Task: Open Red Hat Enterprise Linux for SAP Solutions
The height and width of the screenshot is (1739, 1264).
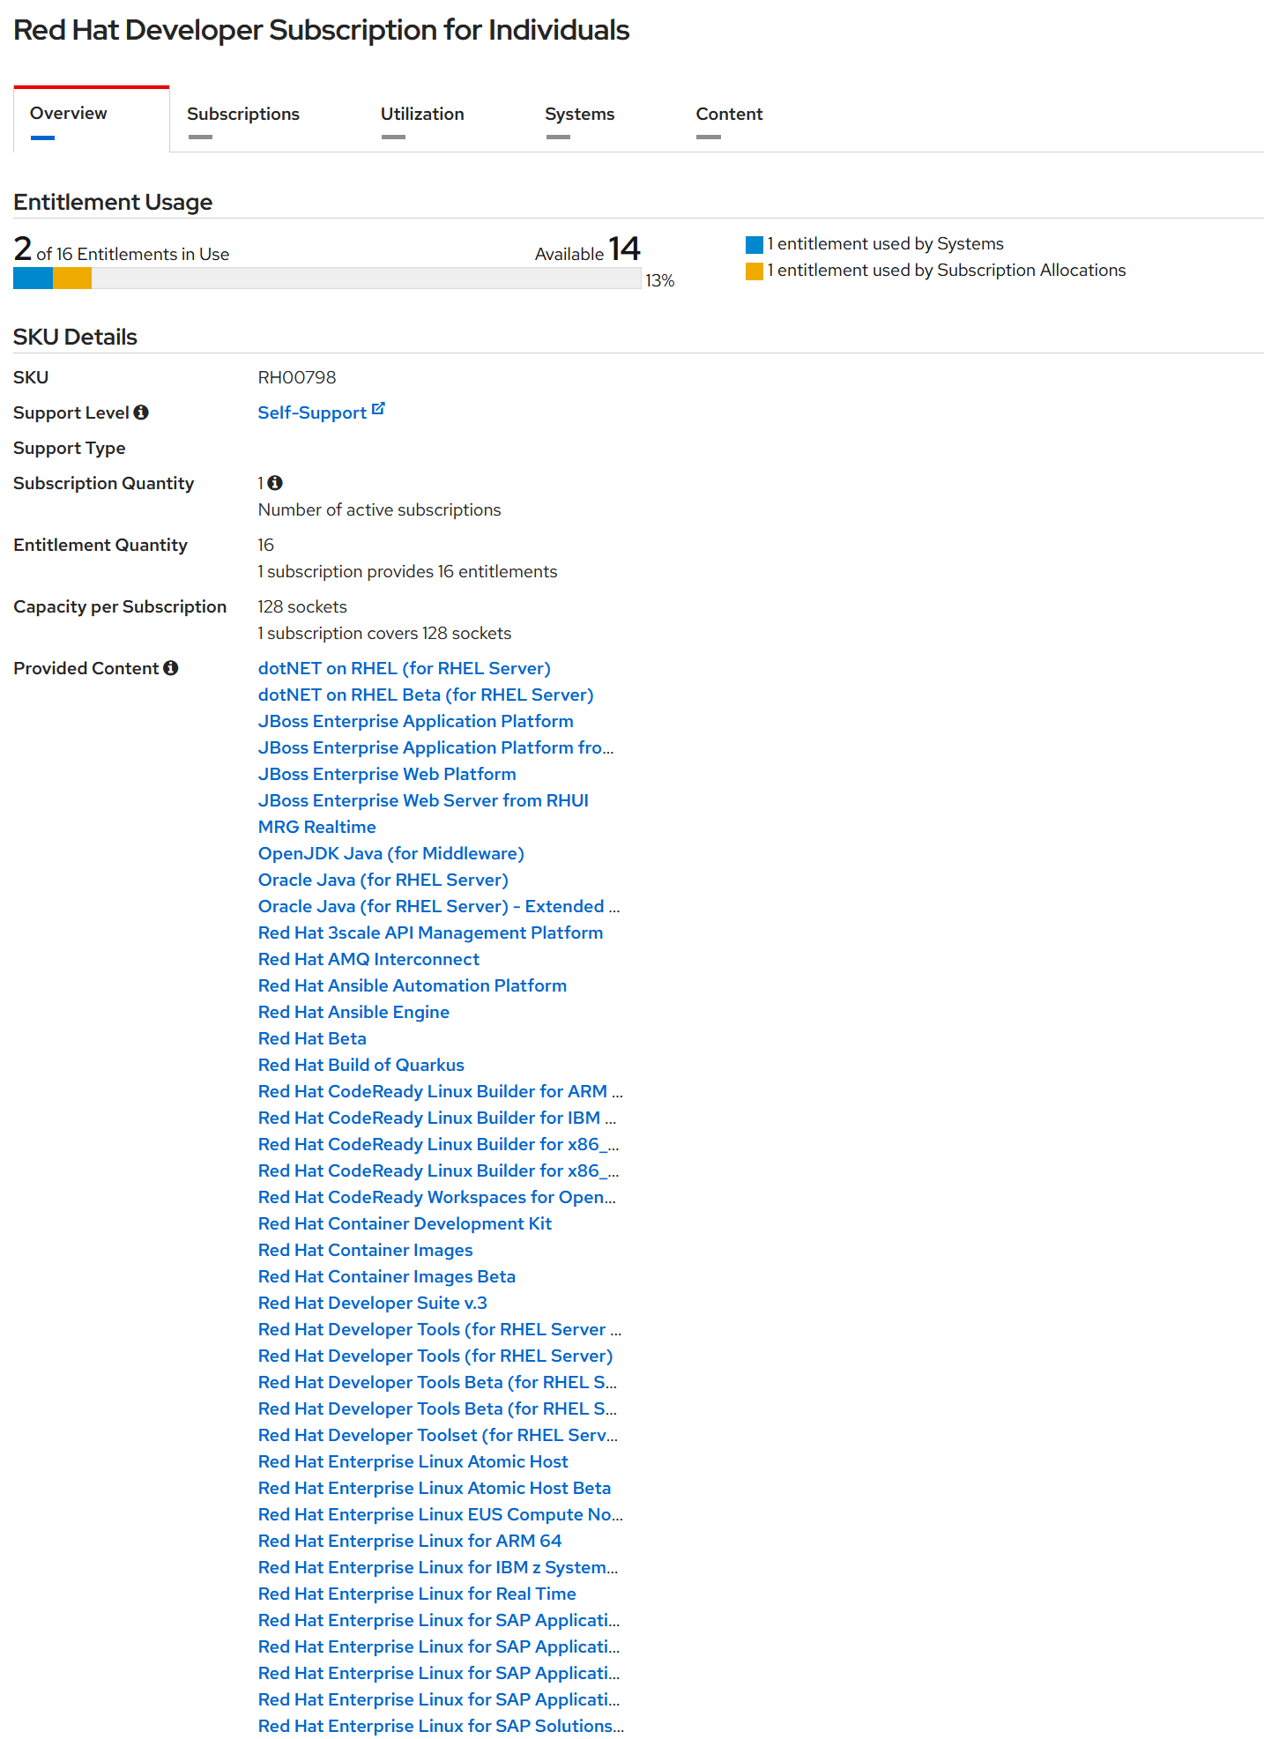Action: click(441, 1726)
